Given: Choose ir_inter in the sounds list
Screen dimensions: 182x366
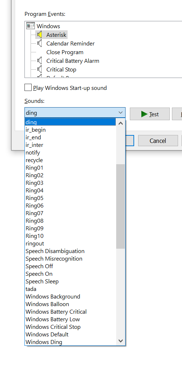Looking at the screenshot, I should (70, 145).
